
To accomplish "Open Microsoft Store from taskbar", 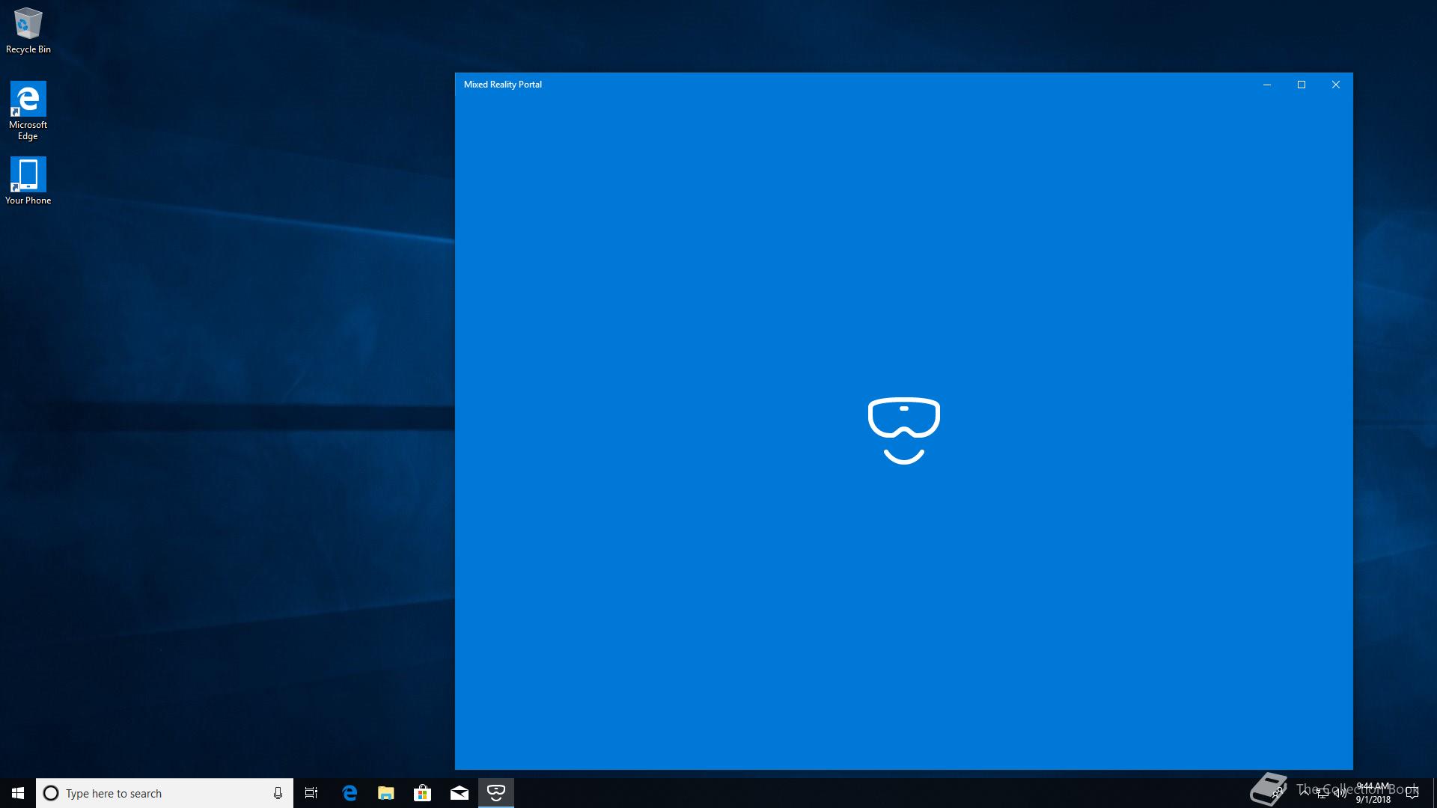I will tap(423, 793).
